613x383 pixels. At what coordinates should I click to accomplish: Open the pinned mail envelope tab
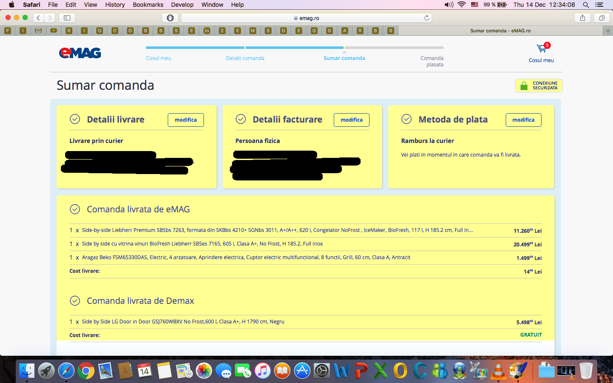pos(38,31)
